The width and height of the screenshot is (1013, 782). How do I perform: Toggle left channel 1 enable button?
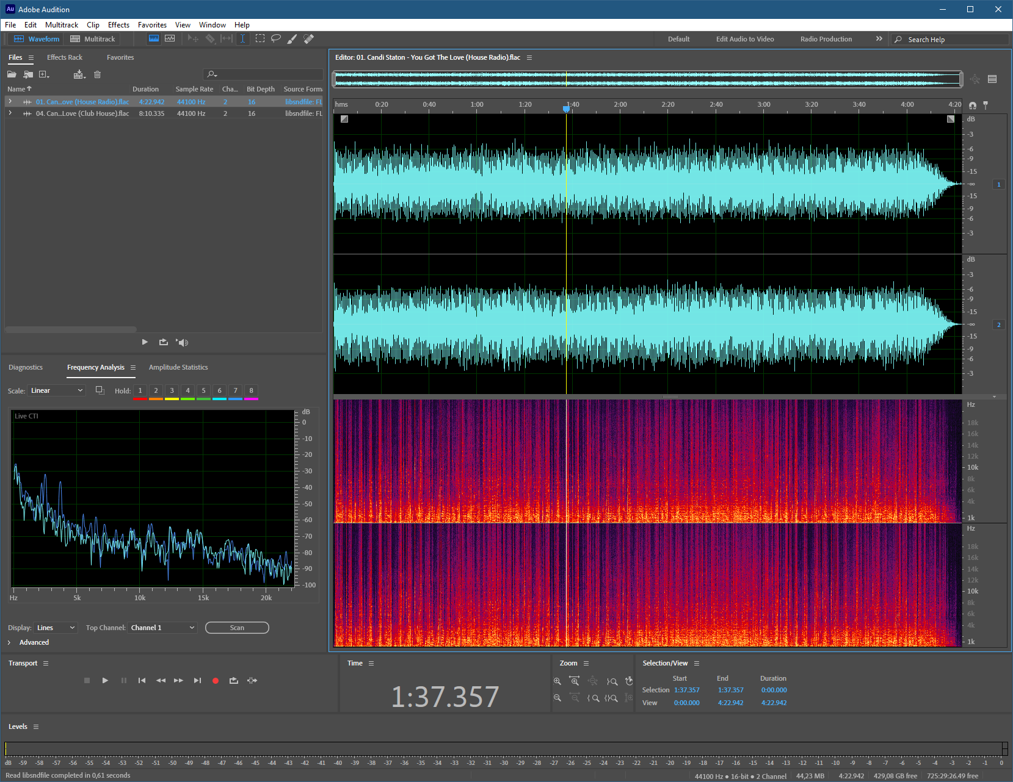[999, 184]
